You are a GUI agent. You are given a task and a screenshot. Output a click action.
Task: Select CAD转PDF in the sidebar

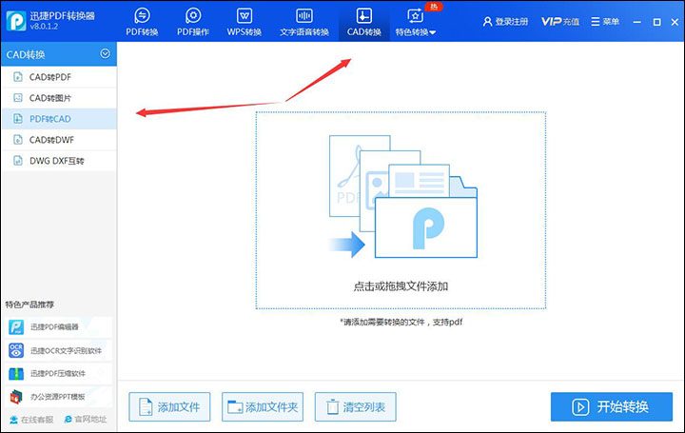[x=59, y=77]
